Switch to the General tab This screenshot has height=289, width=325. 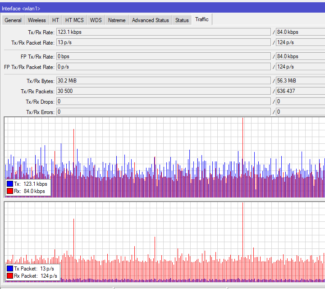pyautogui.click(x=13, y=20)
